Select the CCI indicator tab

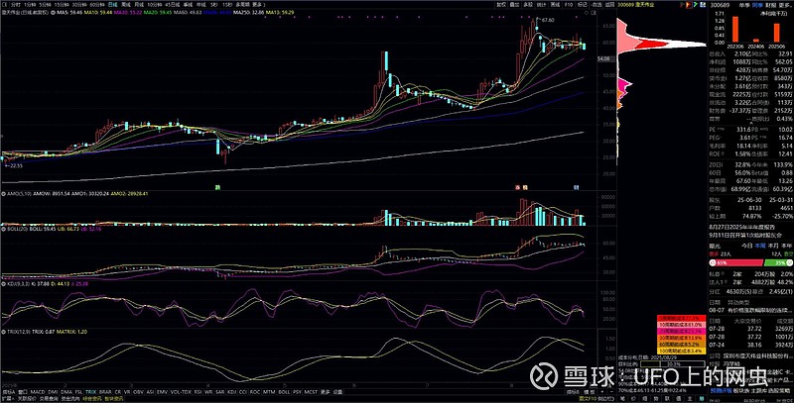243,392
